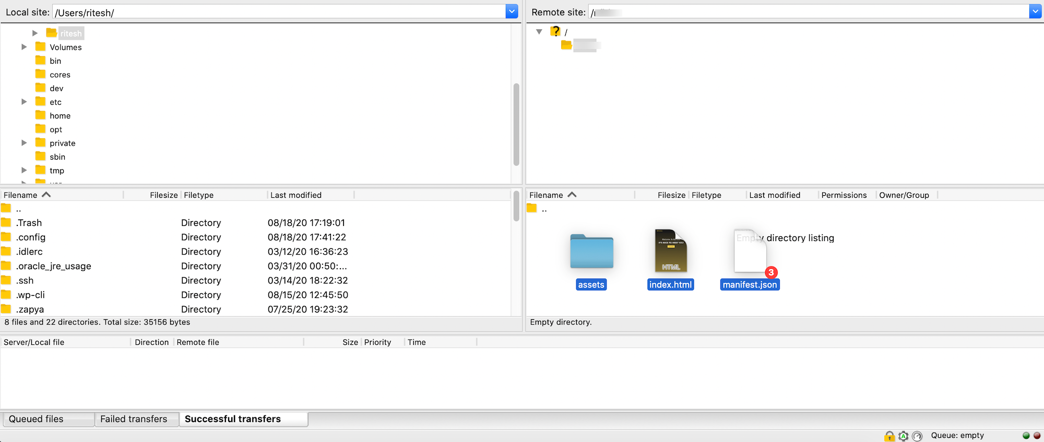The width and height of the screenshot is (1044, 442).
Task: Switch to the Queued files tab
Action: pos(36,419)
